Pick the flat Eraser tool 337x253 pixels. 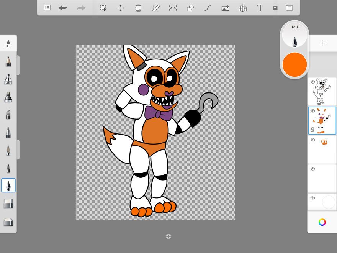(8, 204)
